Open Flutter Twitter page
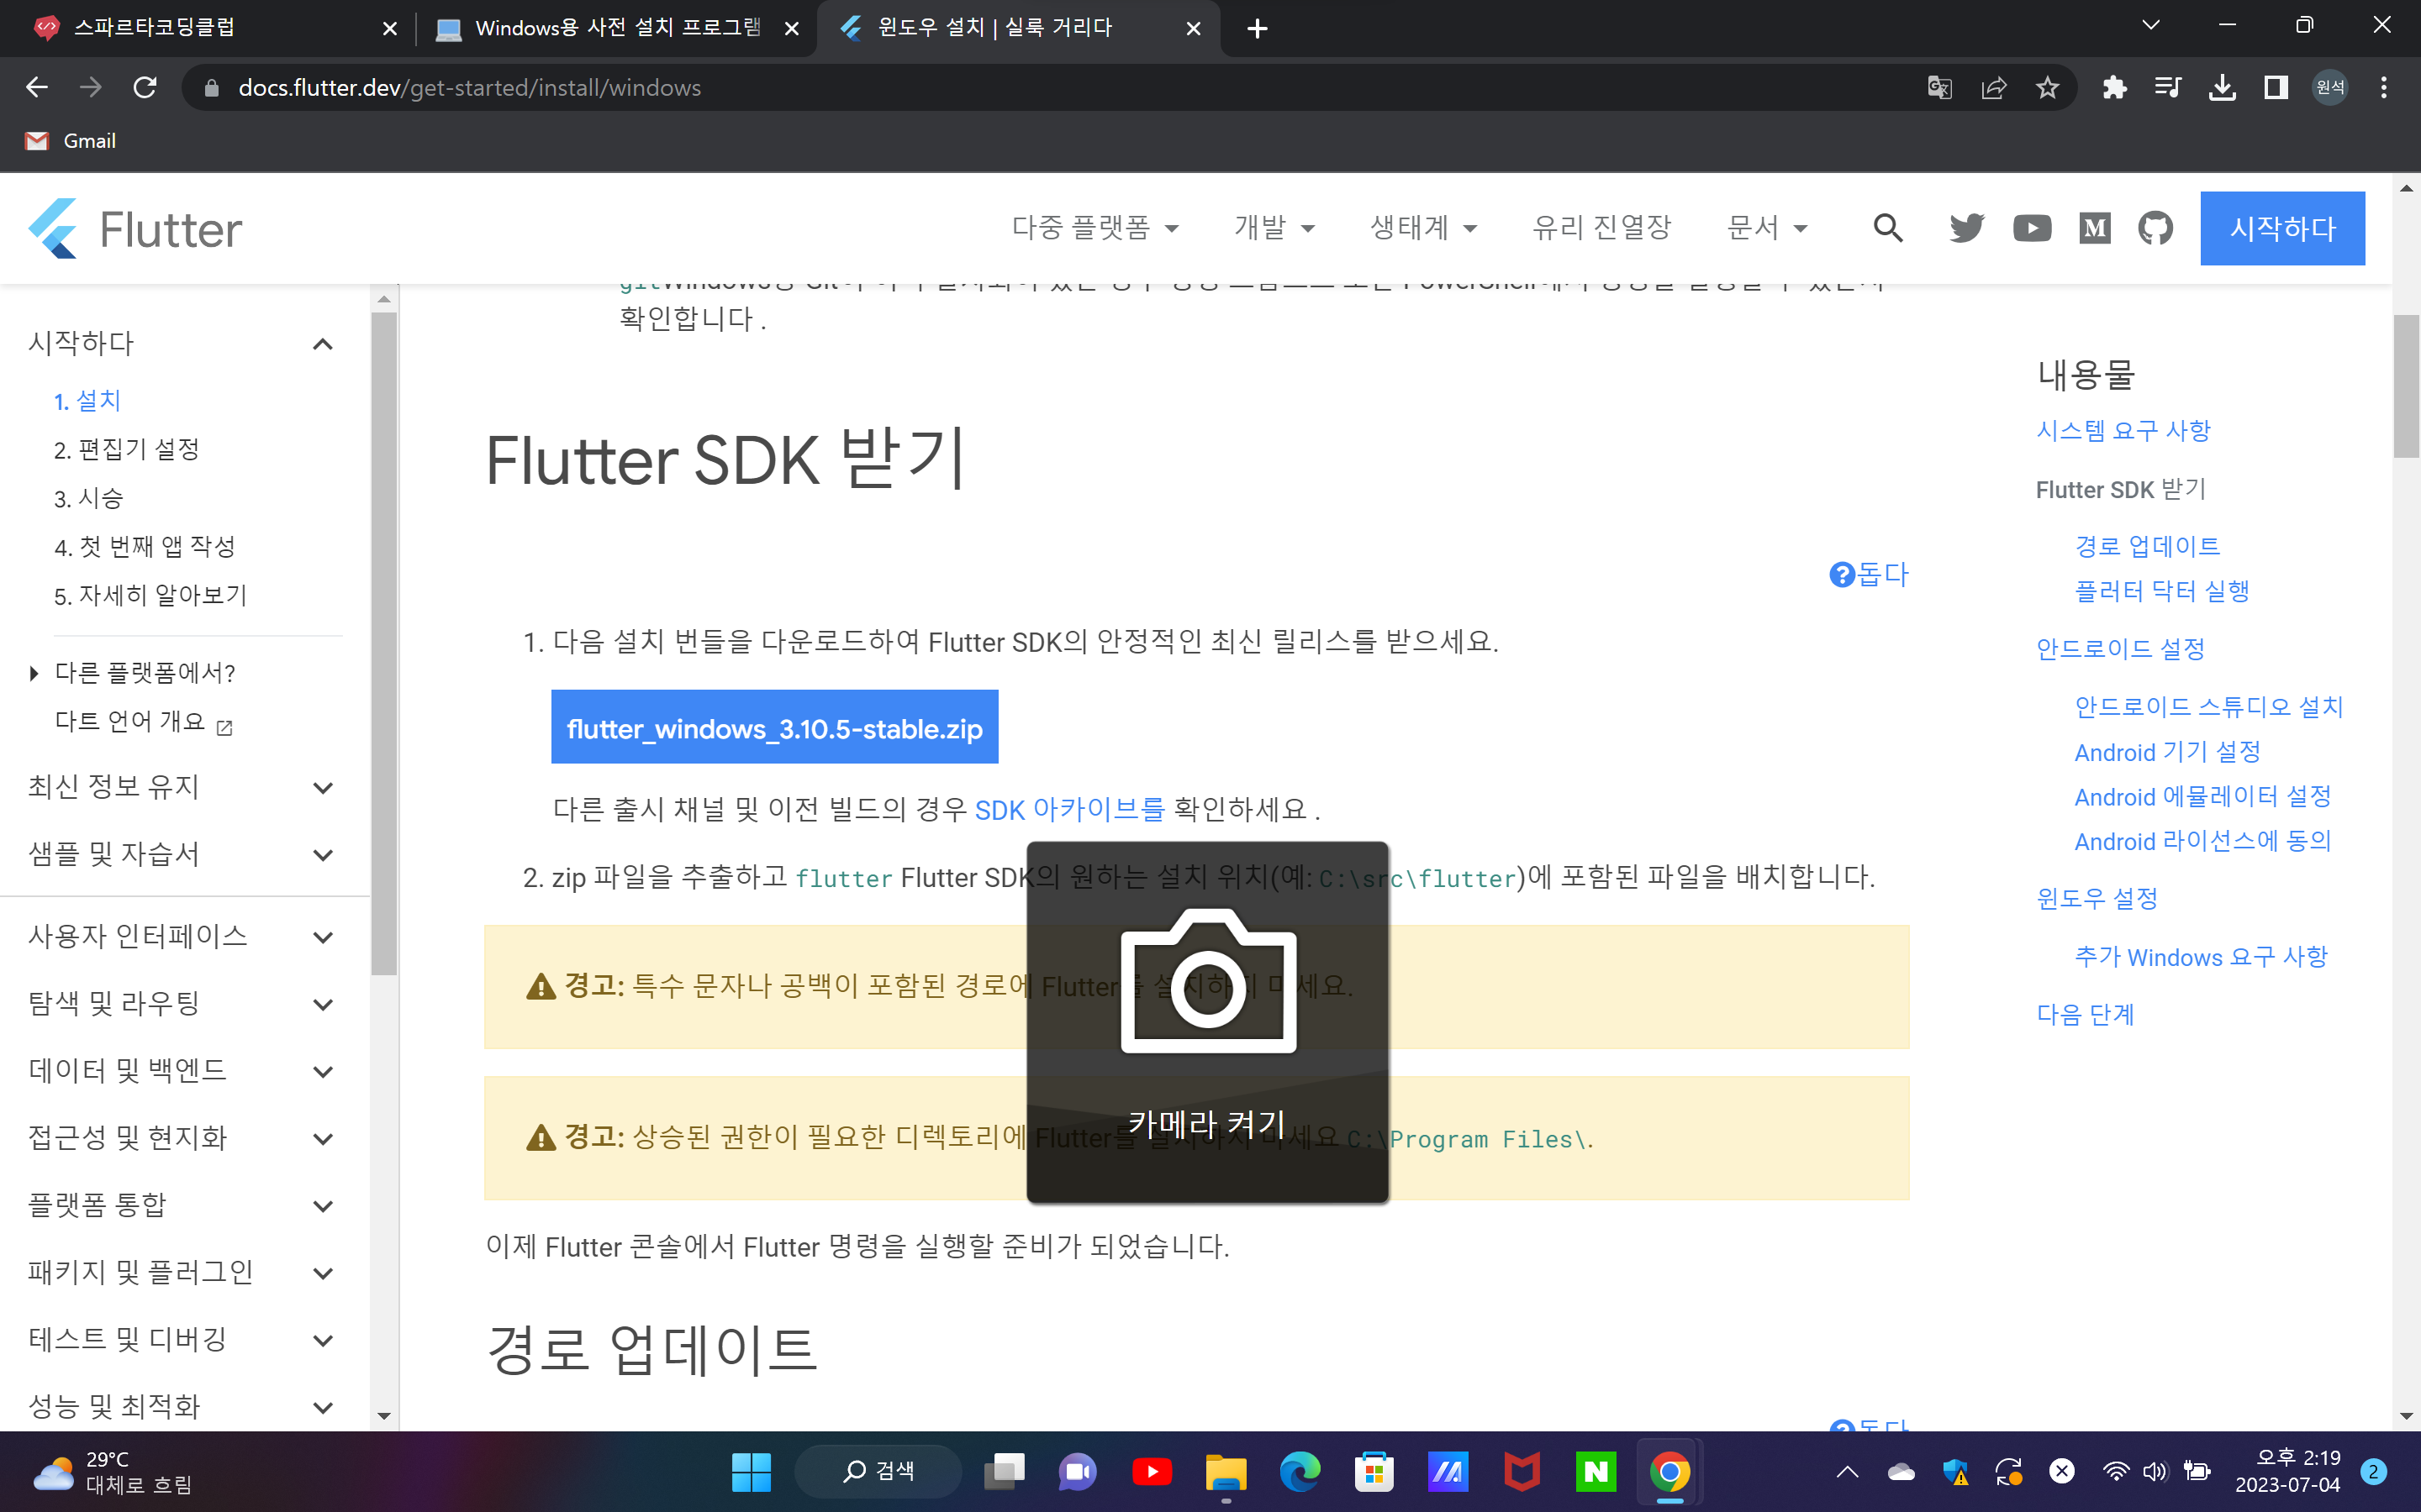 (x=1966, y=228)
